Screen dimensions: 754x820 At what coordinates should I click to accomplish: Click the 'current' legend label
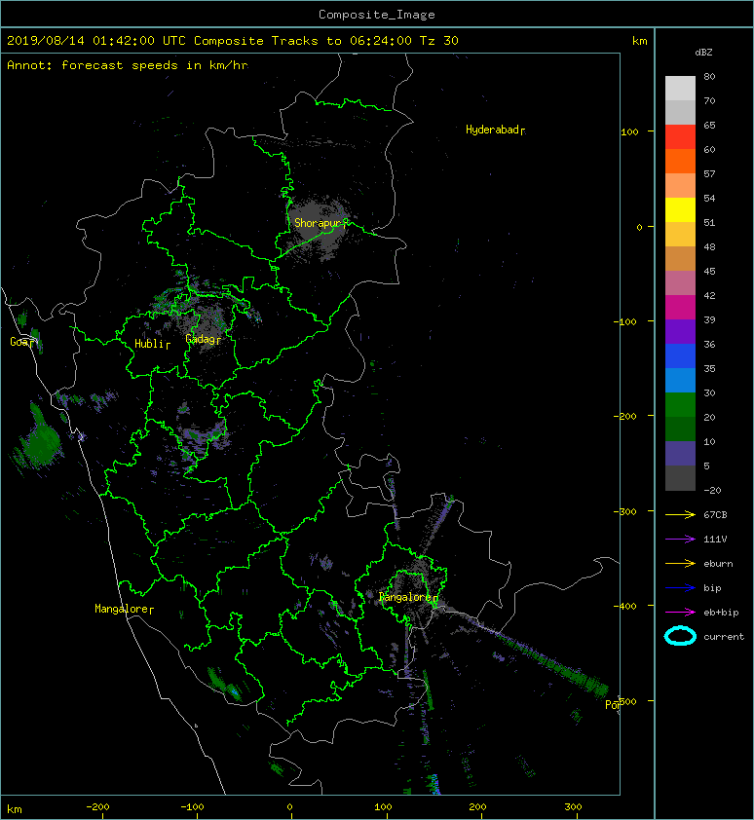pos(724,637)
